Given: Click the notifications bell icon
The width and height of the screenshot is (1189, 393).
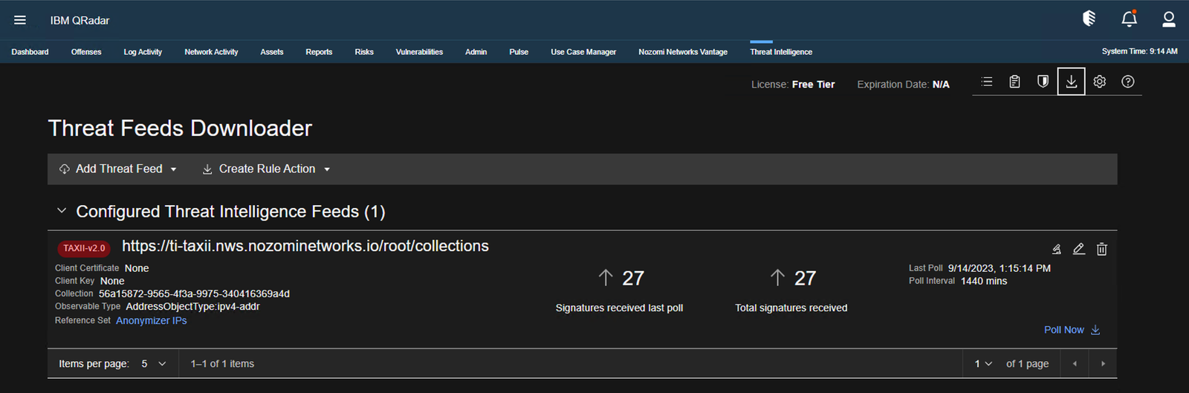Looking at the screenshot, I should [x=1129, y=19].
